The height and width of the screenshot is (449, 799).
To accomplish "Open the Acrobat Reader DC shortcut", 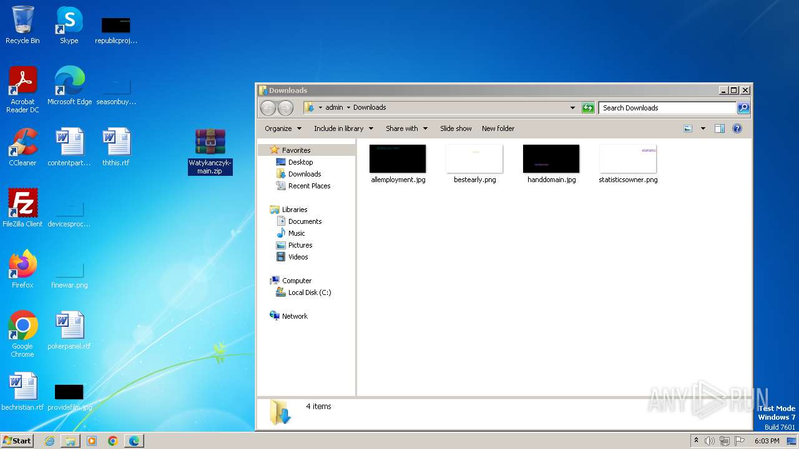I will [22, 90].
